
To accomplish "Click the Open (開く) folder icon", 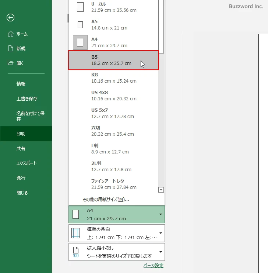I will pos(11,63).
